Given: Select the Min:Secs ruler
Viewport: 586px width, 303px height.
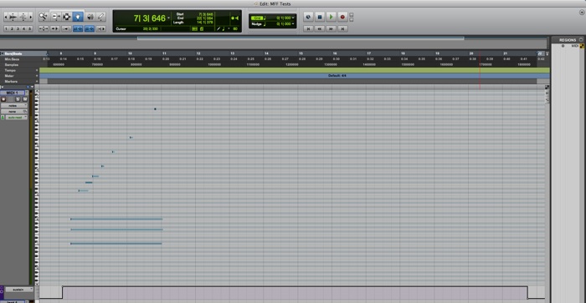Looking at the screenshot, I should [x=12, y=59].
